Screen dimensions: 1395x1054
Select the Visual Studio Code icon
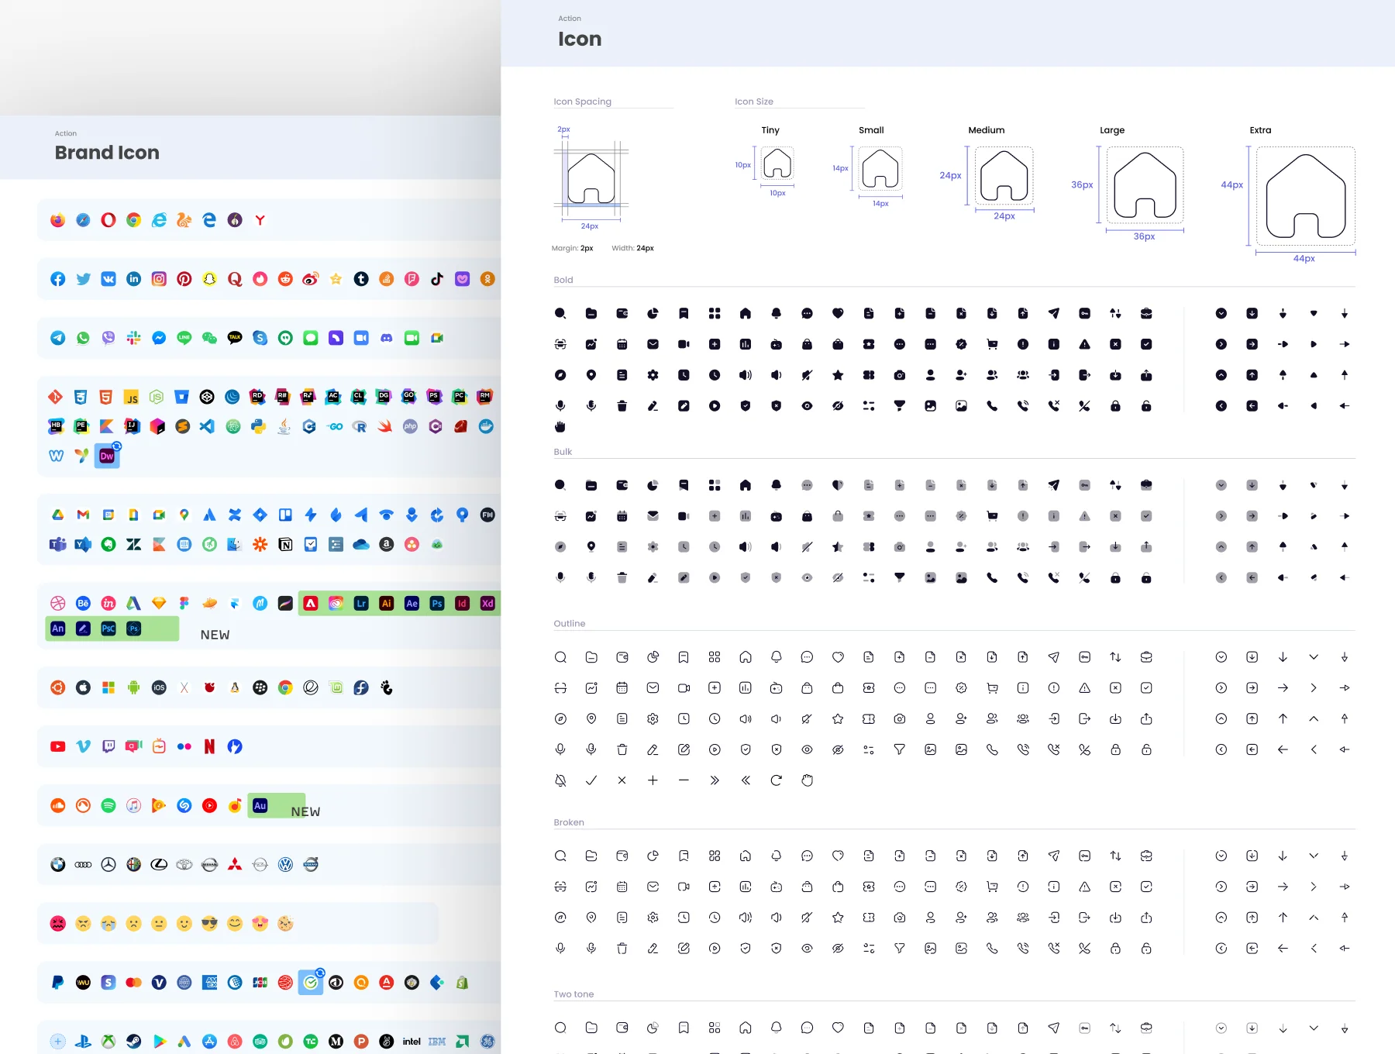[207, 426]
